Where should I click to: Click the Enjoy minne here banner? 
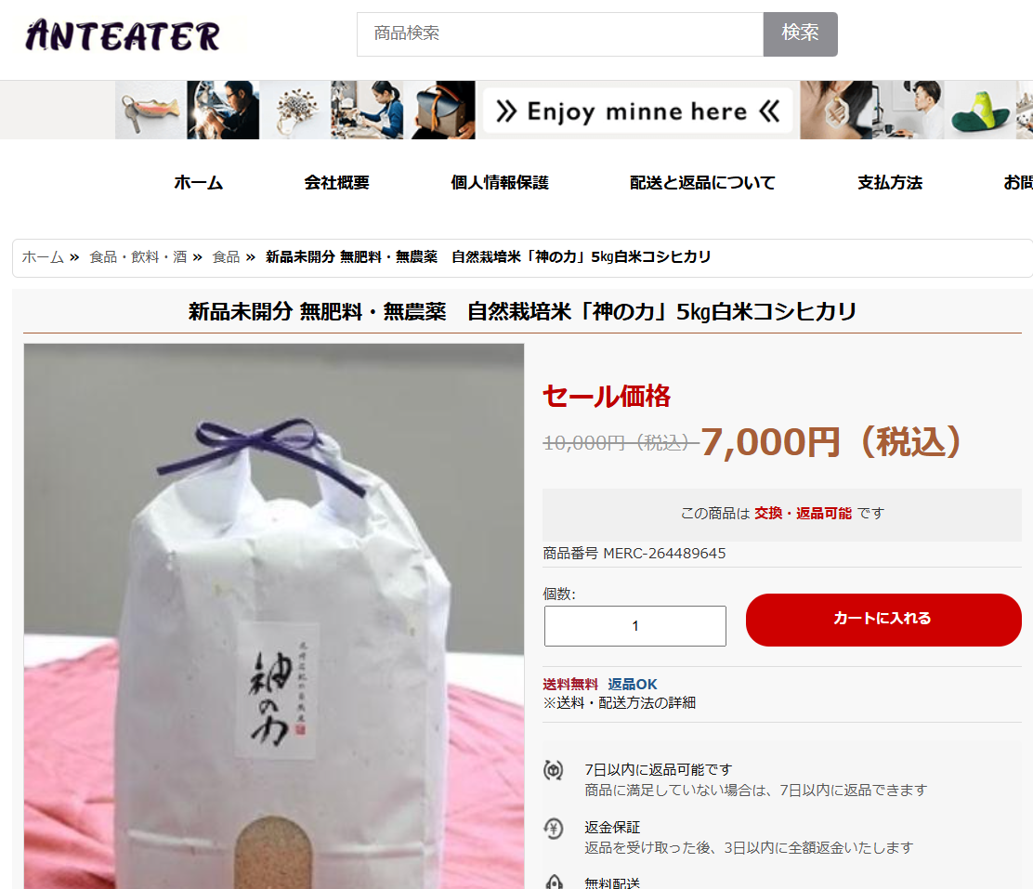[637, 111]
